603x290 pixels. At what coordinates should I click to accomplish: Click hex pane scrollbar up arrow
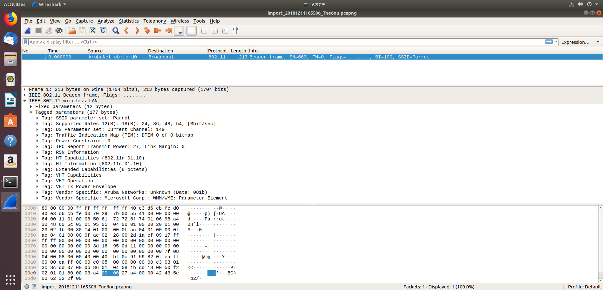(x=600, y=208)
